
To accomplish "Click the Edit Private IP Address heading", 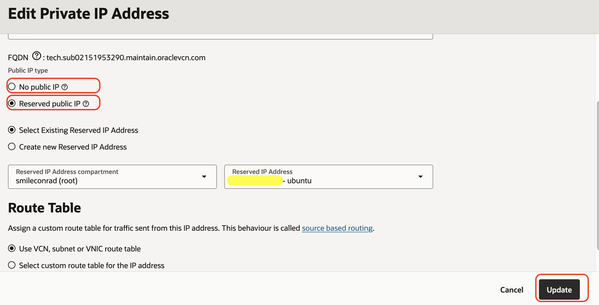I will (x=88, y=14).
